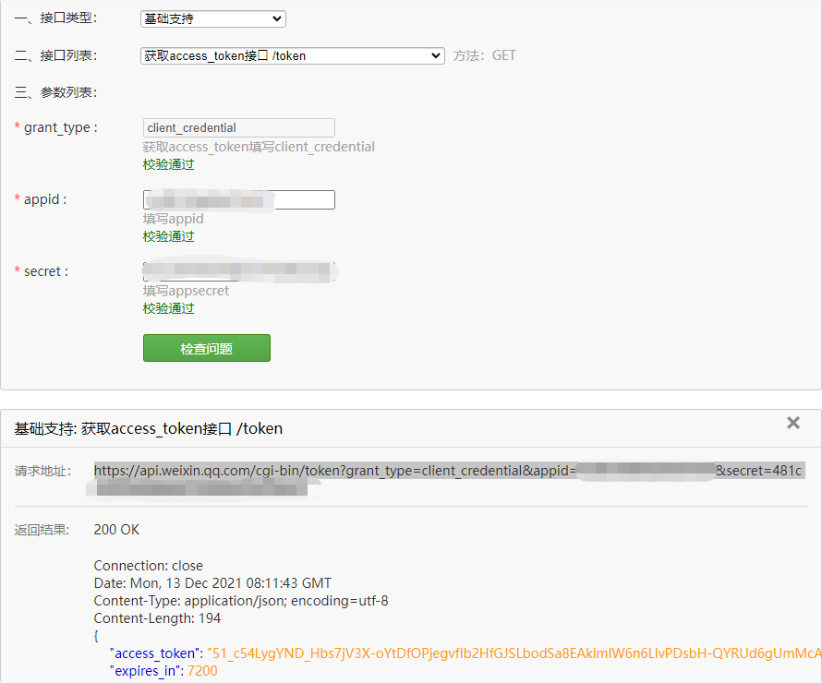
Task: Click the panel title 基础支持: 获取access_token接口 /token
Action: point(149,428)
